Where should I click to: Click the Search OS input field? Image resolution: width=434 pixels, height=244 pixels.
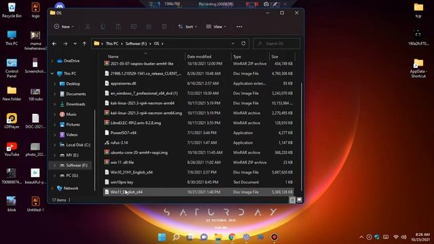(277, 43)
